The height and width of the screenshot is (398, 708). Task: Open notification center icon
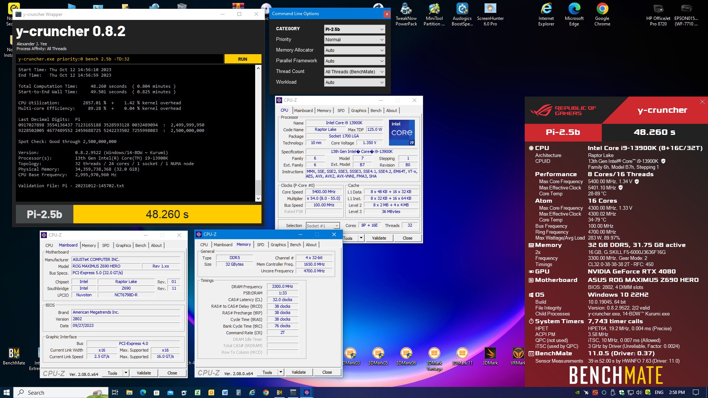tap(696, 392)
